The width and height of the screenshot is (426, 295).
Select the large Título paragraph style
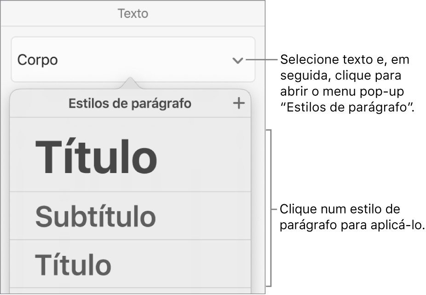[97, 158]
